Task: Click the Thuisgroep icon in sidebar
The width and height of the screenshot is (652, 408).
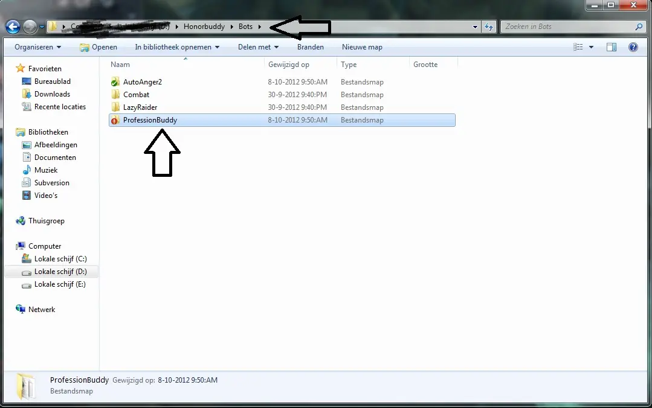Action: [x=21, y=221]
